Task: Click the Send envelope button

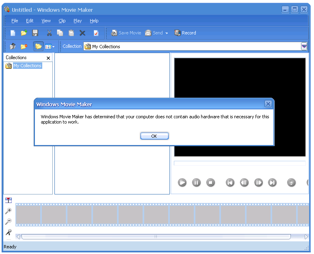Action: click(x=154, y=33)
